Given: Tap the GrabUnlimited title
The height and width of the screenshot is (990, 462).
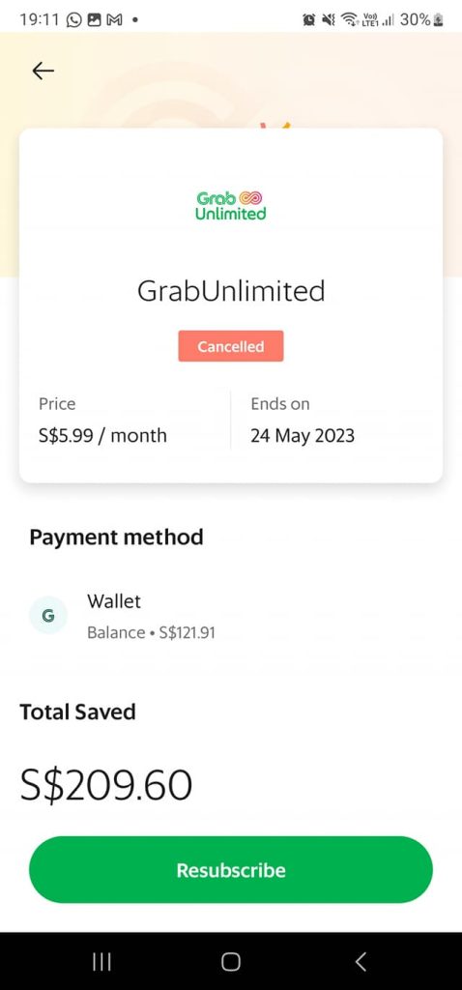Looking at the screenshot, I should tap(231, 291).
